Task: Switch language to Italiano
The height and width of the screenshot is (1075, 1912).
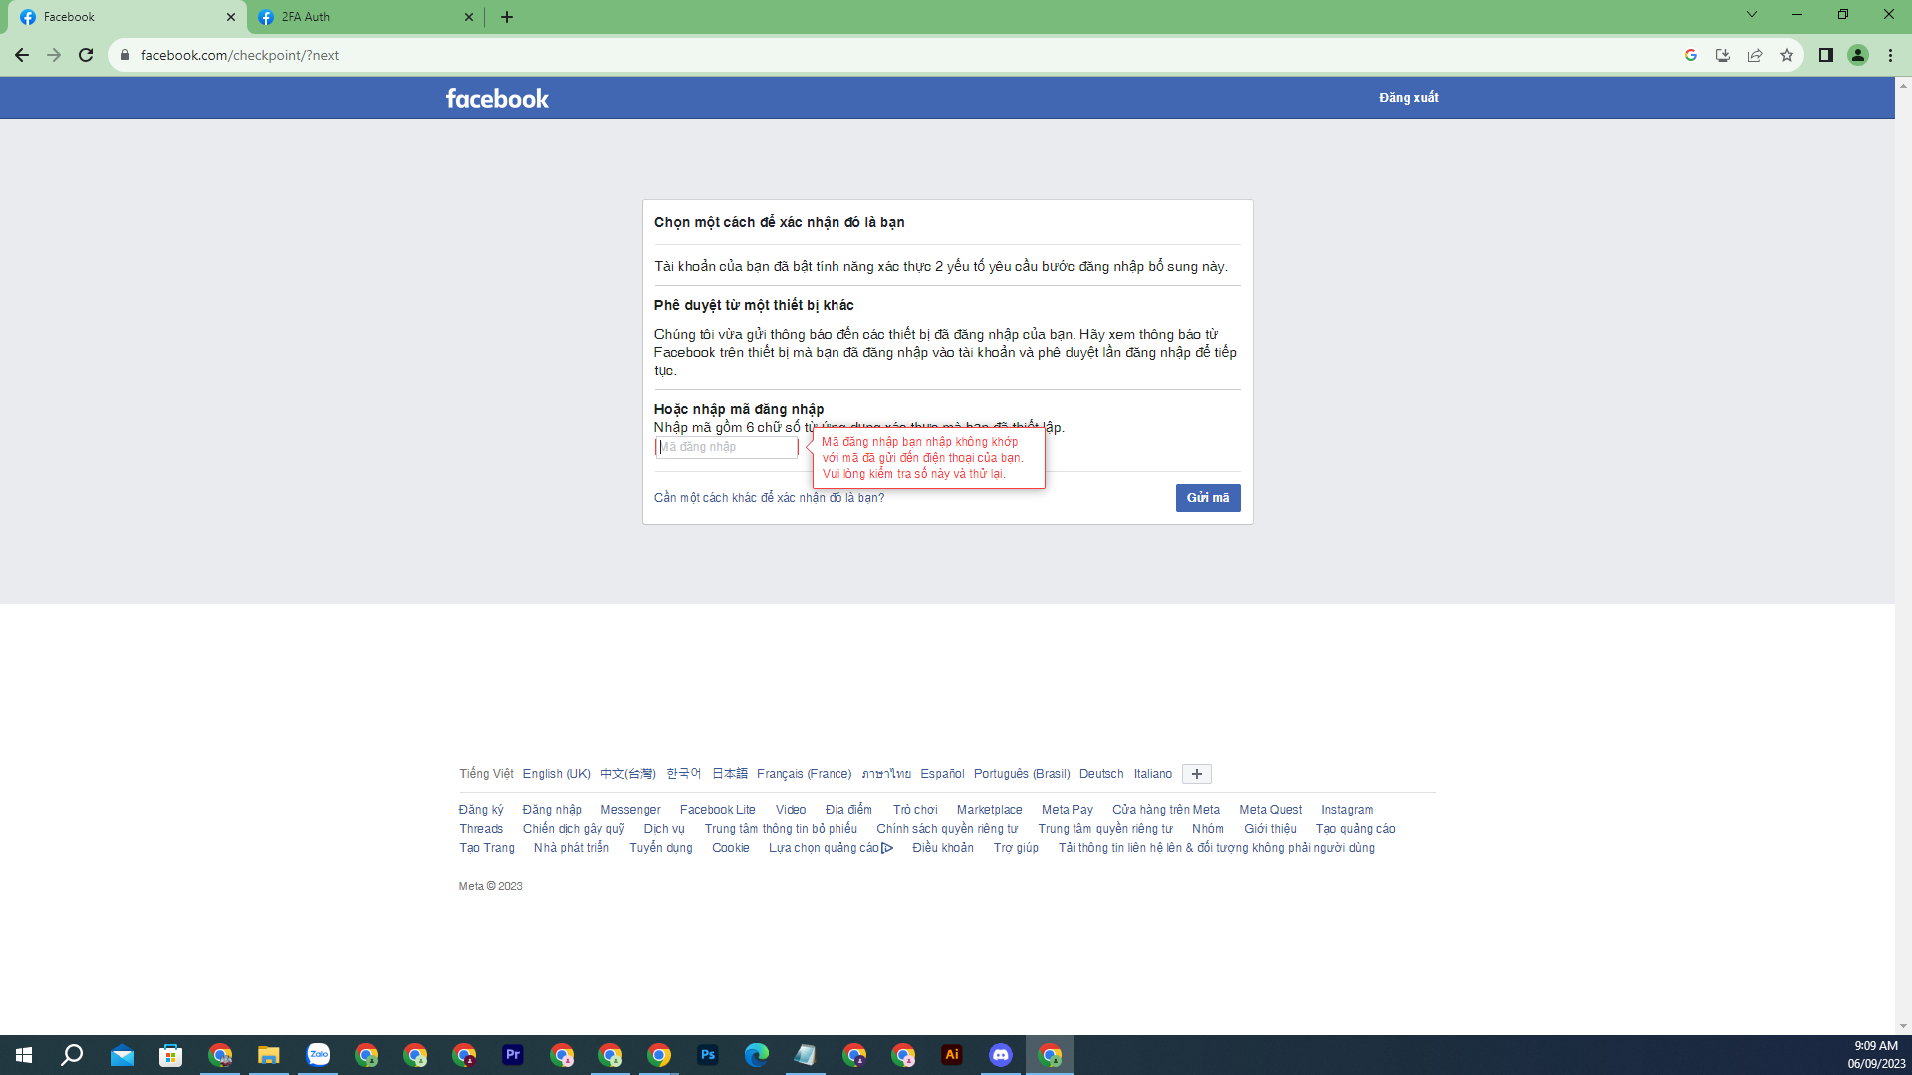Action: pos(1153,774)
